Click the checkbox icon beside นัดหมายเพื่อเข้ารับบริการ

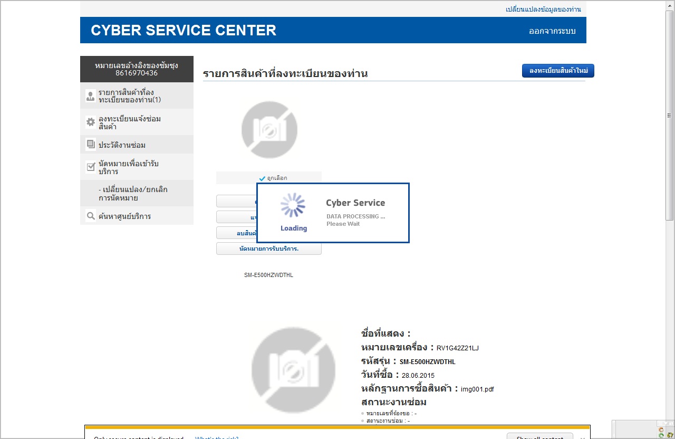click(90, 167)
